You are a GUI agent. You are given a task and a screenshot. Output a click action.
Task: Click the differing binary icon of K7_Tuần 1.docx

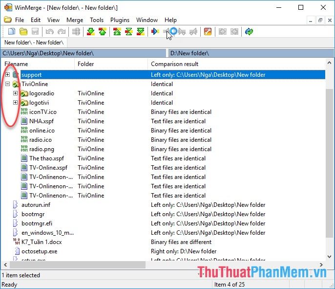17,242
